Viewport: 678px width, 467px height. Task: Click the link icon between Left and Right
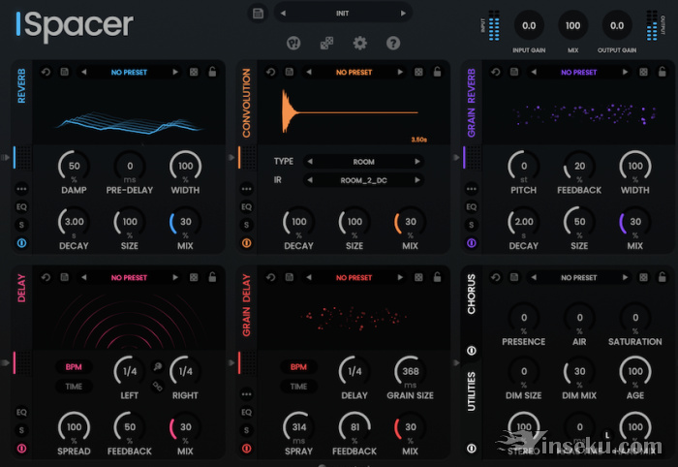(x=156, y=387)
